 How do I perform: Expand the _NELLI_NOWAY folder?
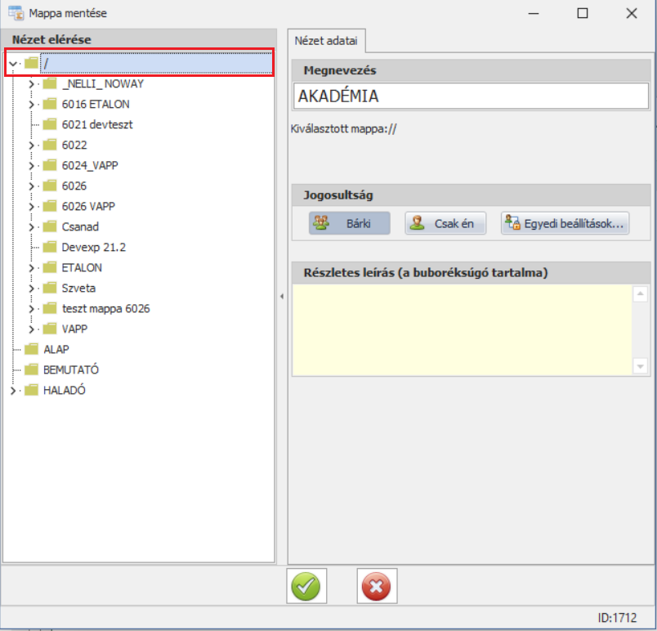pos(31,83)
